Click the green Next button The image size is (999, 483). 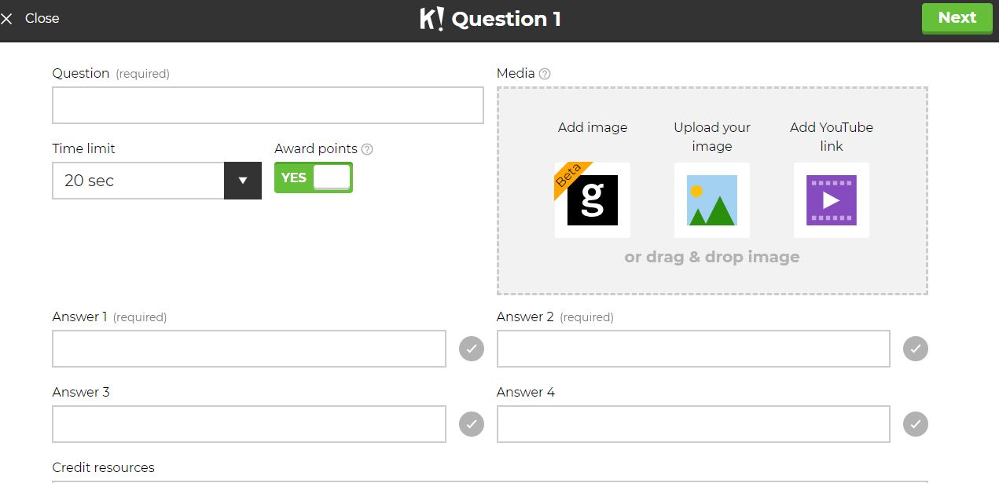(x=957, y=18)
